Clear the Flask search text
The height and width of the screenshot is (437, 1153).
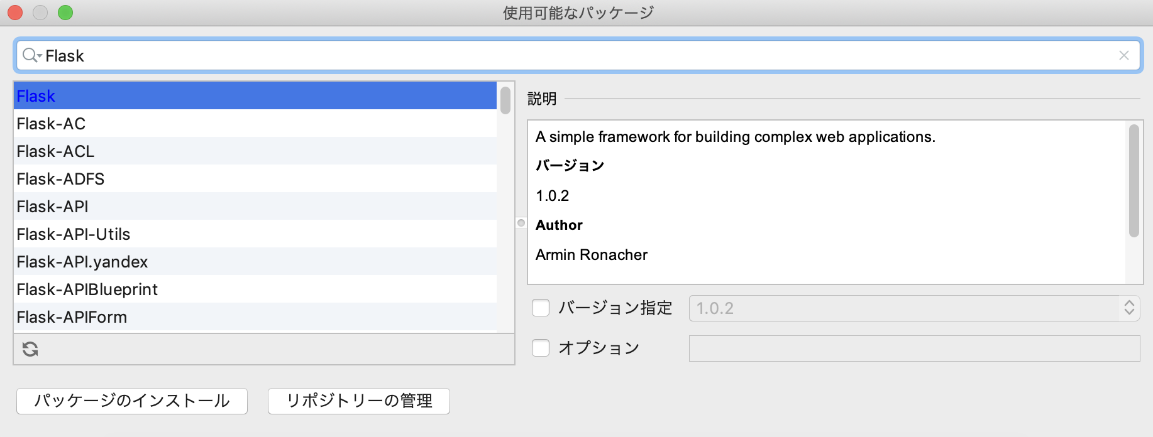tap(1124, 55)
